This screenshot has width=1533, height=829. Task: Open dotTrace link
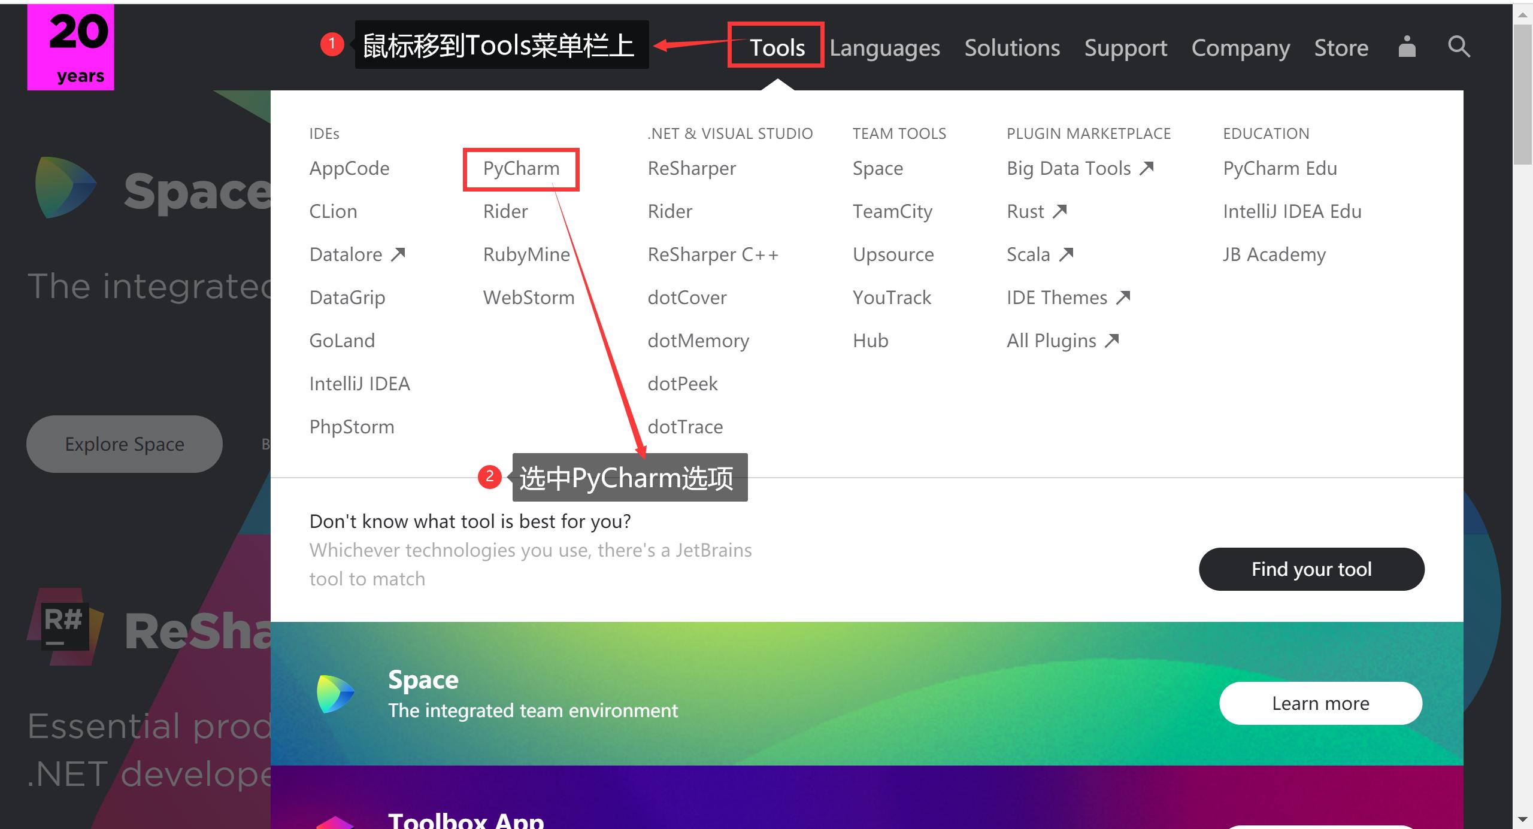coord(685,427)
